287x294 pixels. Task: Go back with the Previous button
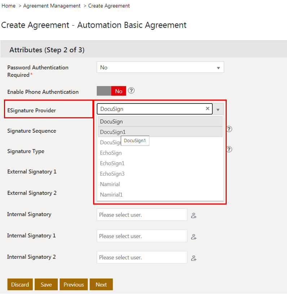[74, 285]
